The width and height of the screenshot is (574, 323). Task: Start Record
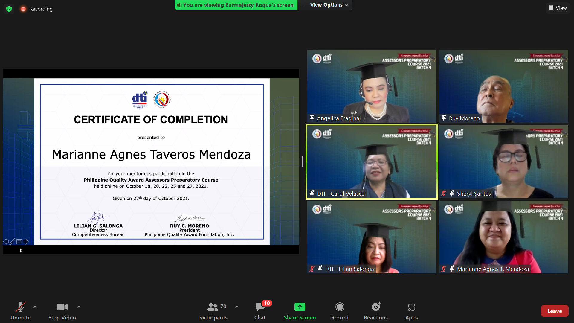tap(340, 311)
